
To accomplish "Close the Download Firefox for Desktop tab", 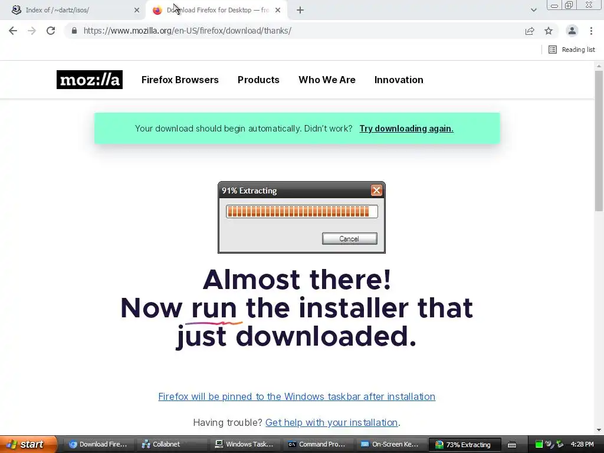I will (x=278, y=11).
